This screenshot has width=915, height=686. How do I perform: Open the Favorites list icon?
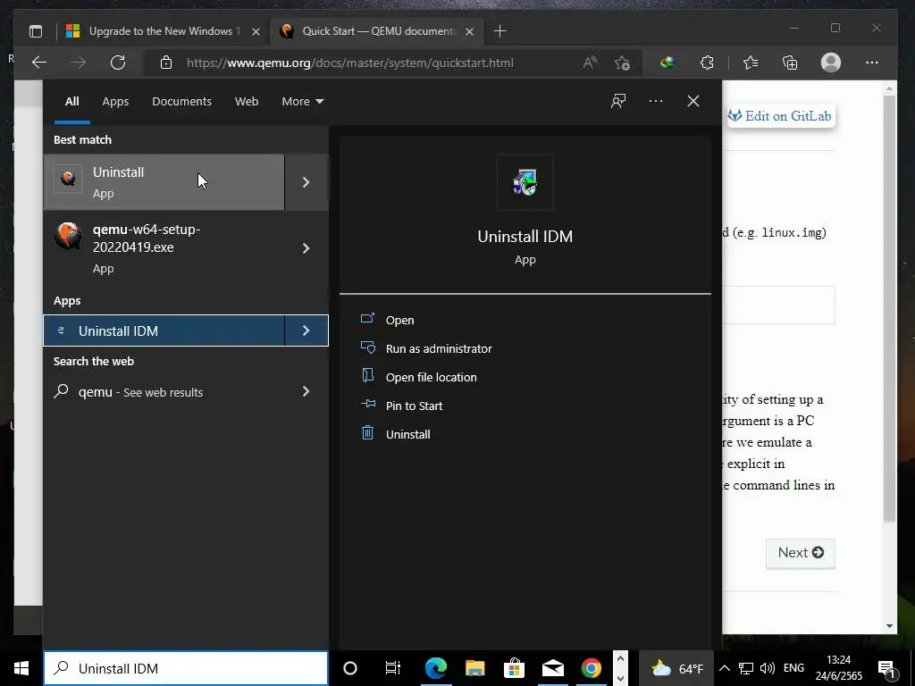751,63
